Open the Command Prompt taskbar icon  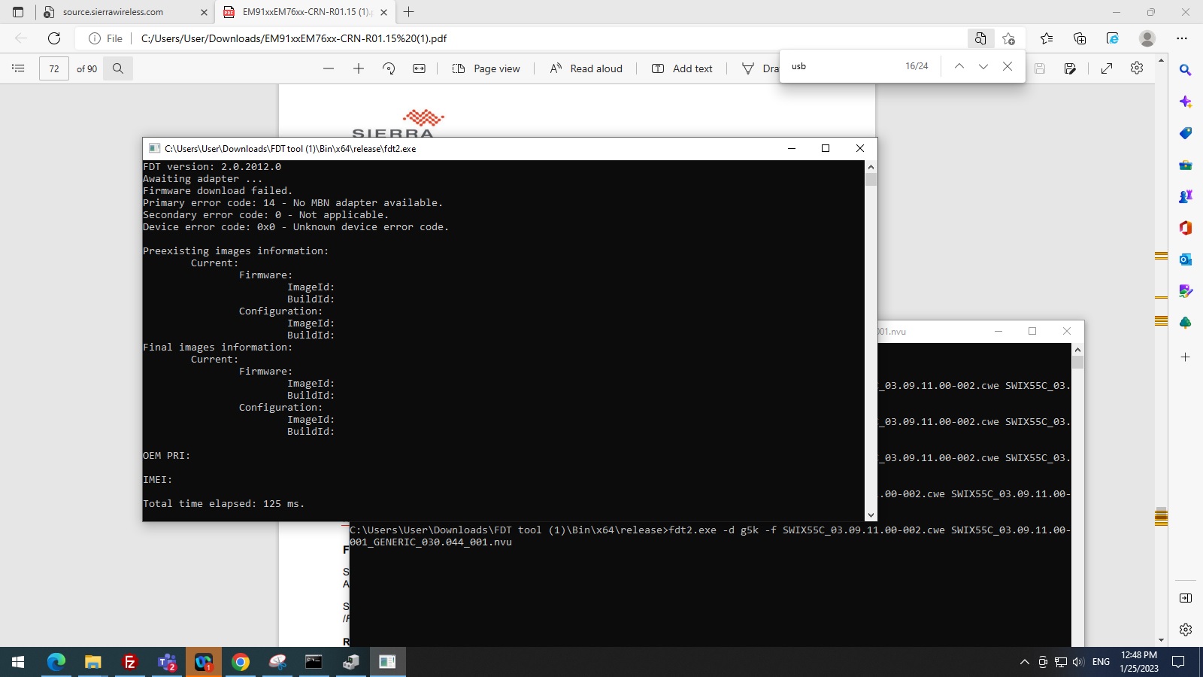pos(314,662)
